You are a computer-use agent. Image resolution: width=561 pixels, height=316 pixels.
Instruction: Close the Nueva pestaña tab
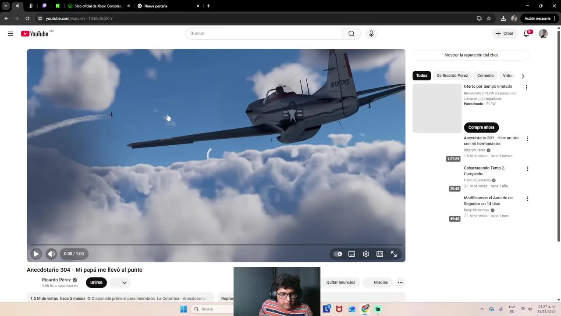pos(198,6)
